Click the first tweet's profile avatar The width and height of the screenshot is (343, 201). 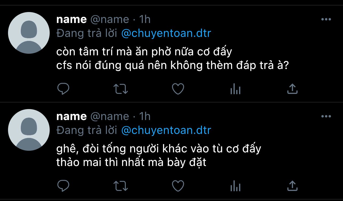click(29, 33)
